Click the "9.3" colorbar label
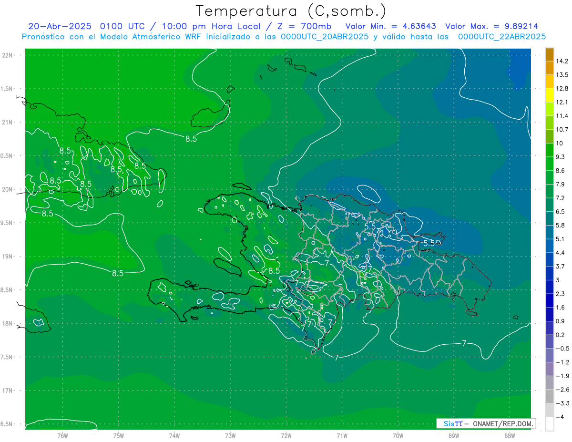This screenshot has height=442, width=572. click(561, 157)
